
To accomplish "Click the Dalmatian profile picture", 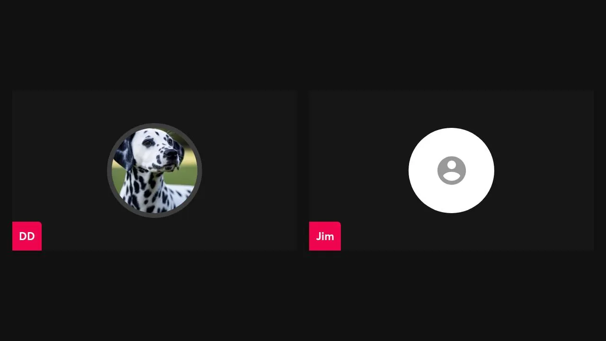I will point(154,170).
